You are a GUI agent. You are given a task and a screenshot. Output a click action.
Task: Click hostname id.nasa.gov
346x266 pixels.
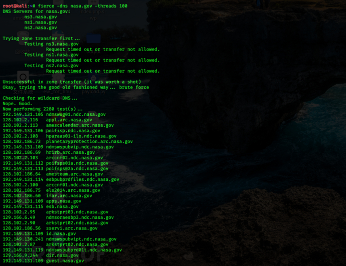[61, 233]
